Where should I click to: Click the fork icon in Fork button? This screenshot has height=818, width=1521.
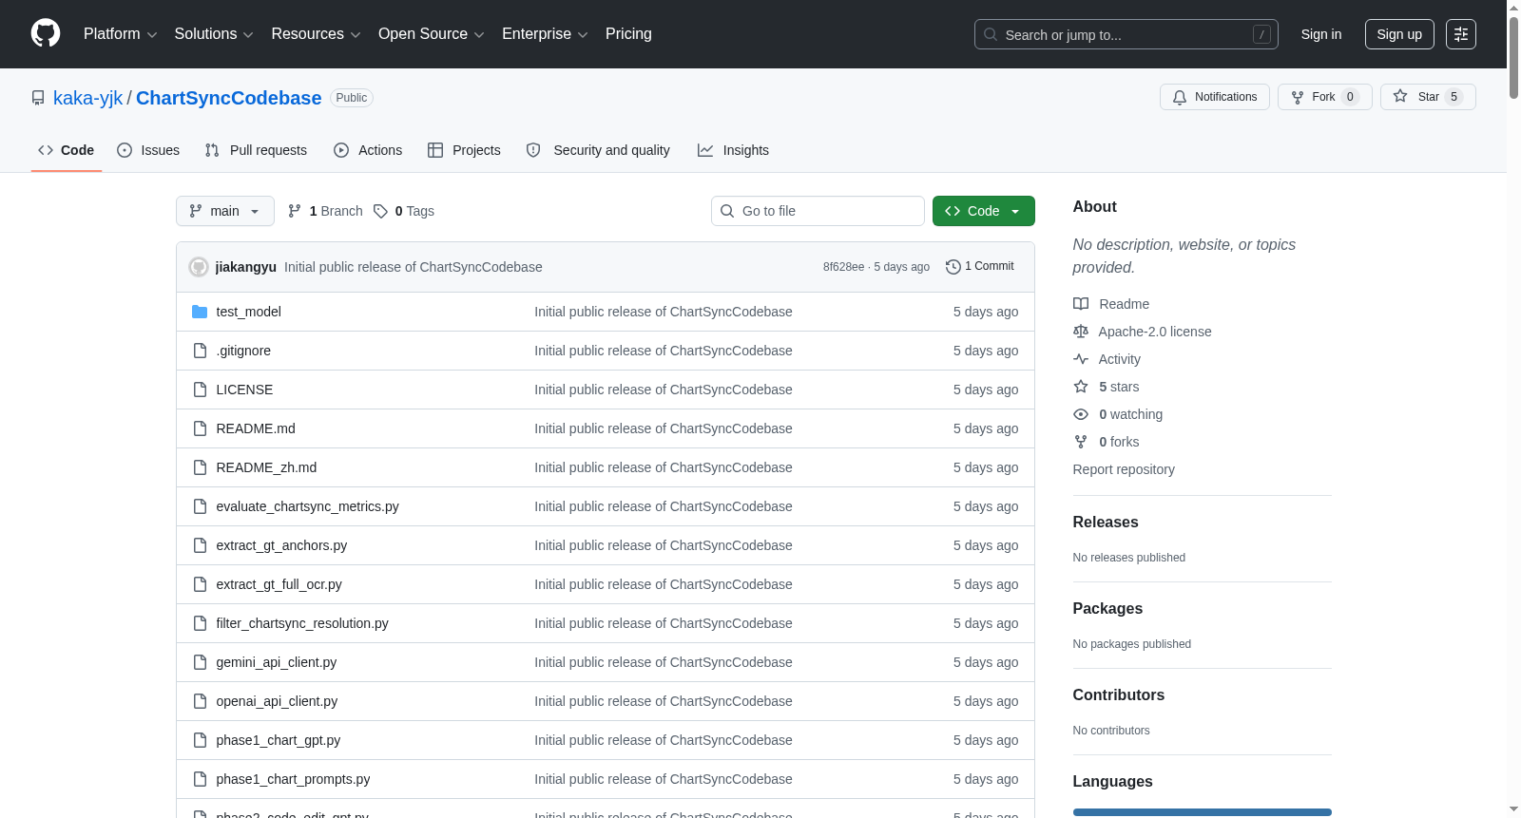(x=1298, y=97)
